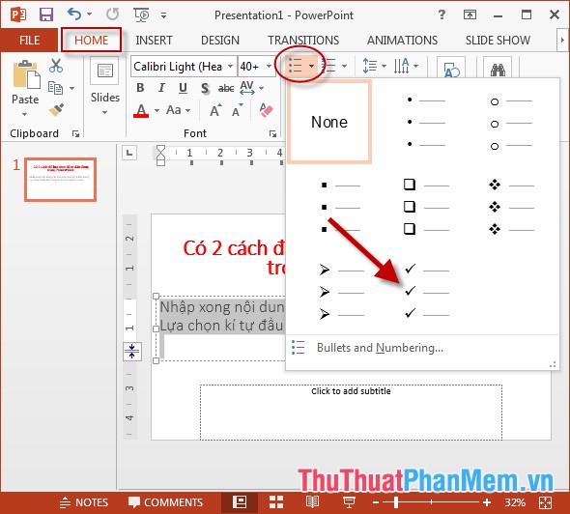This screenshot has height=514, width=570.
Task: Open font name box Calibri Light
Action: pyautogui.click(x=184, y=67)
